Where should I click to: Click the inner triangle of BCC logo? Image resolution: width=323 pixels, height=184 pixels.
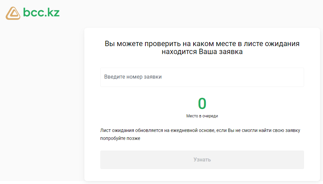(14, 14)
